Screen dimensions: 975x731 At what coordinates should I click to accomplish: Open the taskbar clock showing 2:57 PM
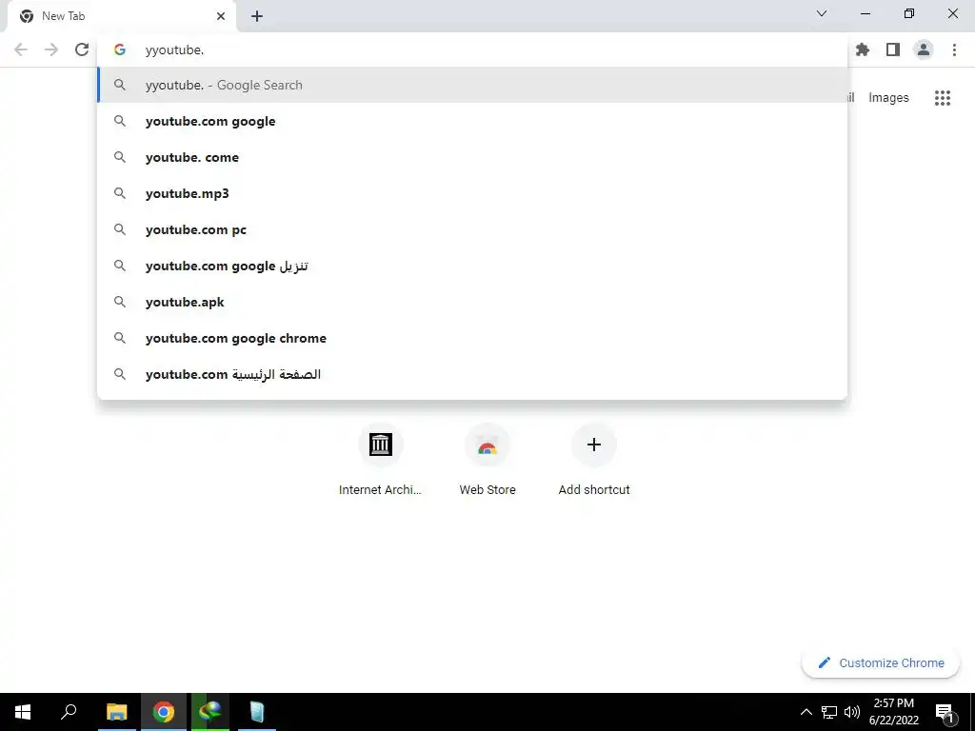(893, 712)
